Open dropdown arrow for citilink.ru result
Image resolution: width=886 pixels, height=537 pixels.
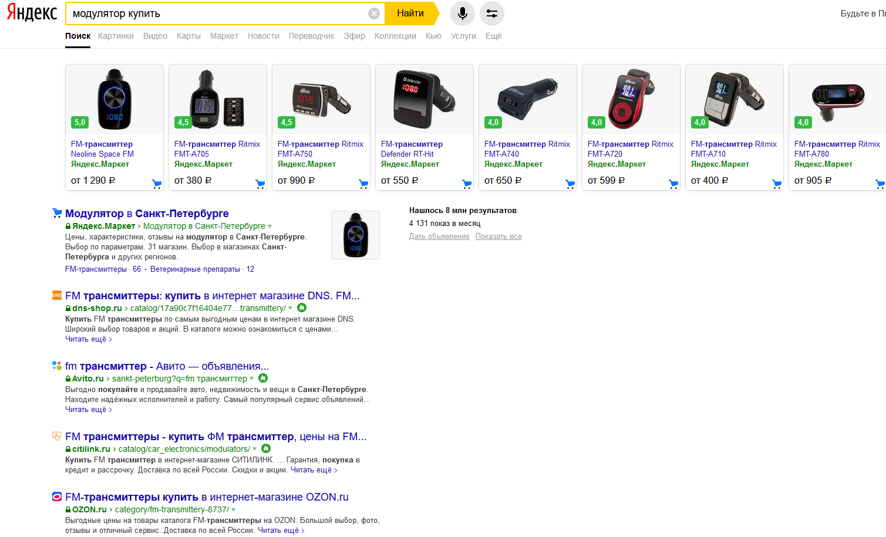[255, 449]
